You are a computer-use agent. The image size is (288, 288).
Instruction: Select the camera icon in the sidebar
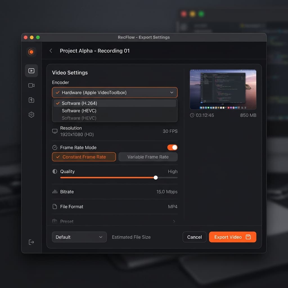(31, 85)
